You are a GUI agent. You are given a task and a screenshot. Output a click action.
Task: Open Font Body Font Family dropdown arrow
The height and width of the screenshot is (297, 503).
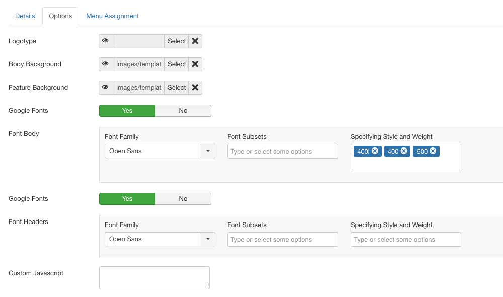click(208, 151)
